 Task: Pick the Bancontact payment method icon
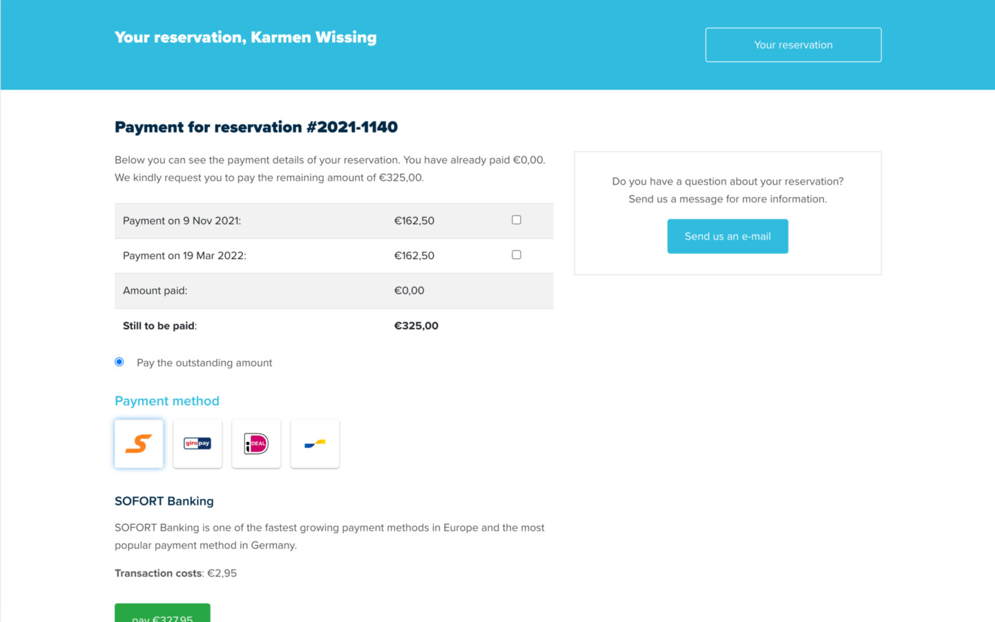click(x=315, y=444)
